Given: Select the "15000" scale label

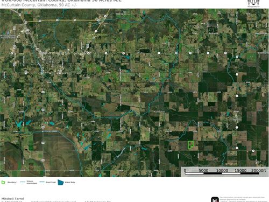Looking at the screenshot, I should [240, 170].
